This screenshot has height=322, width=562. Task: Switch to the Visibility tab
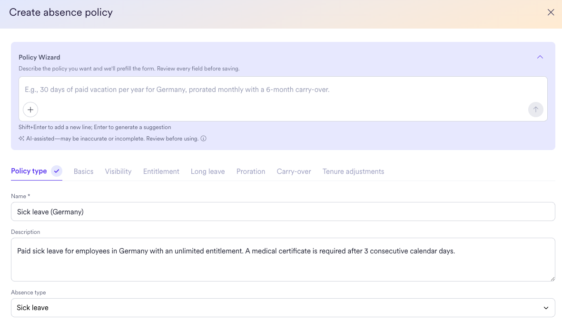[x=118, y=171]
